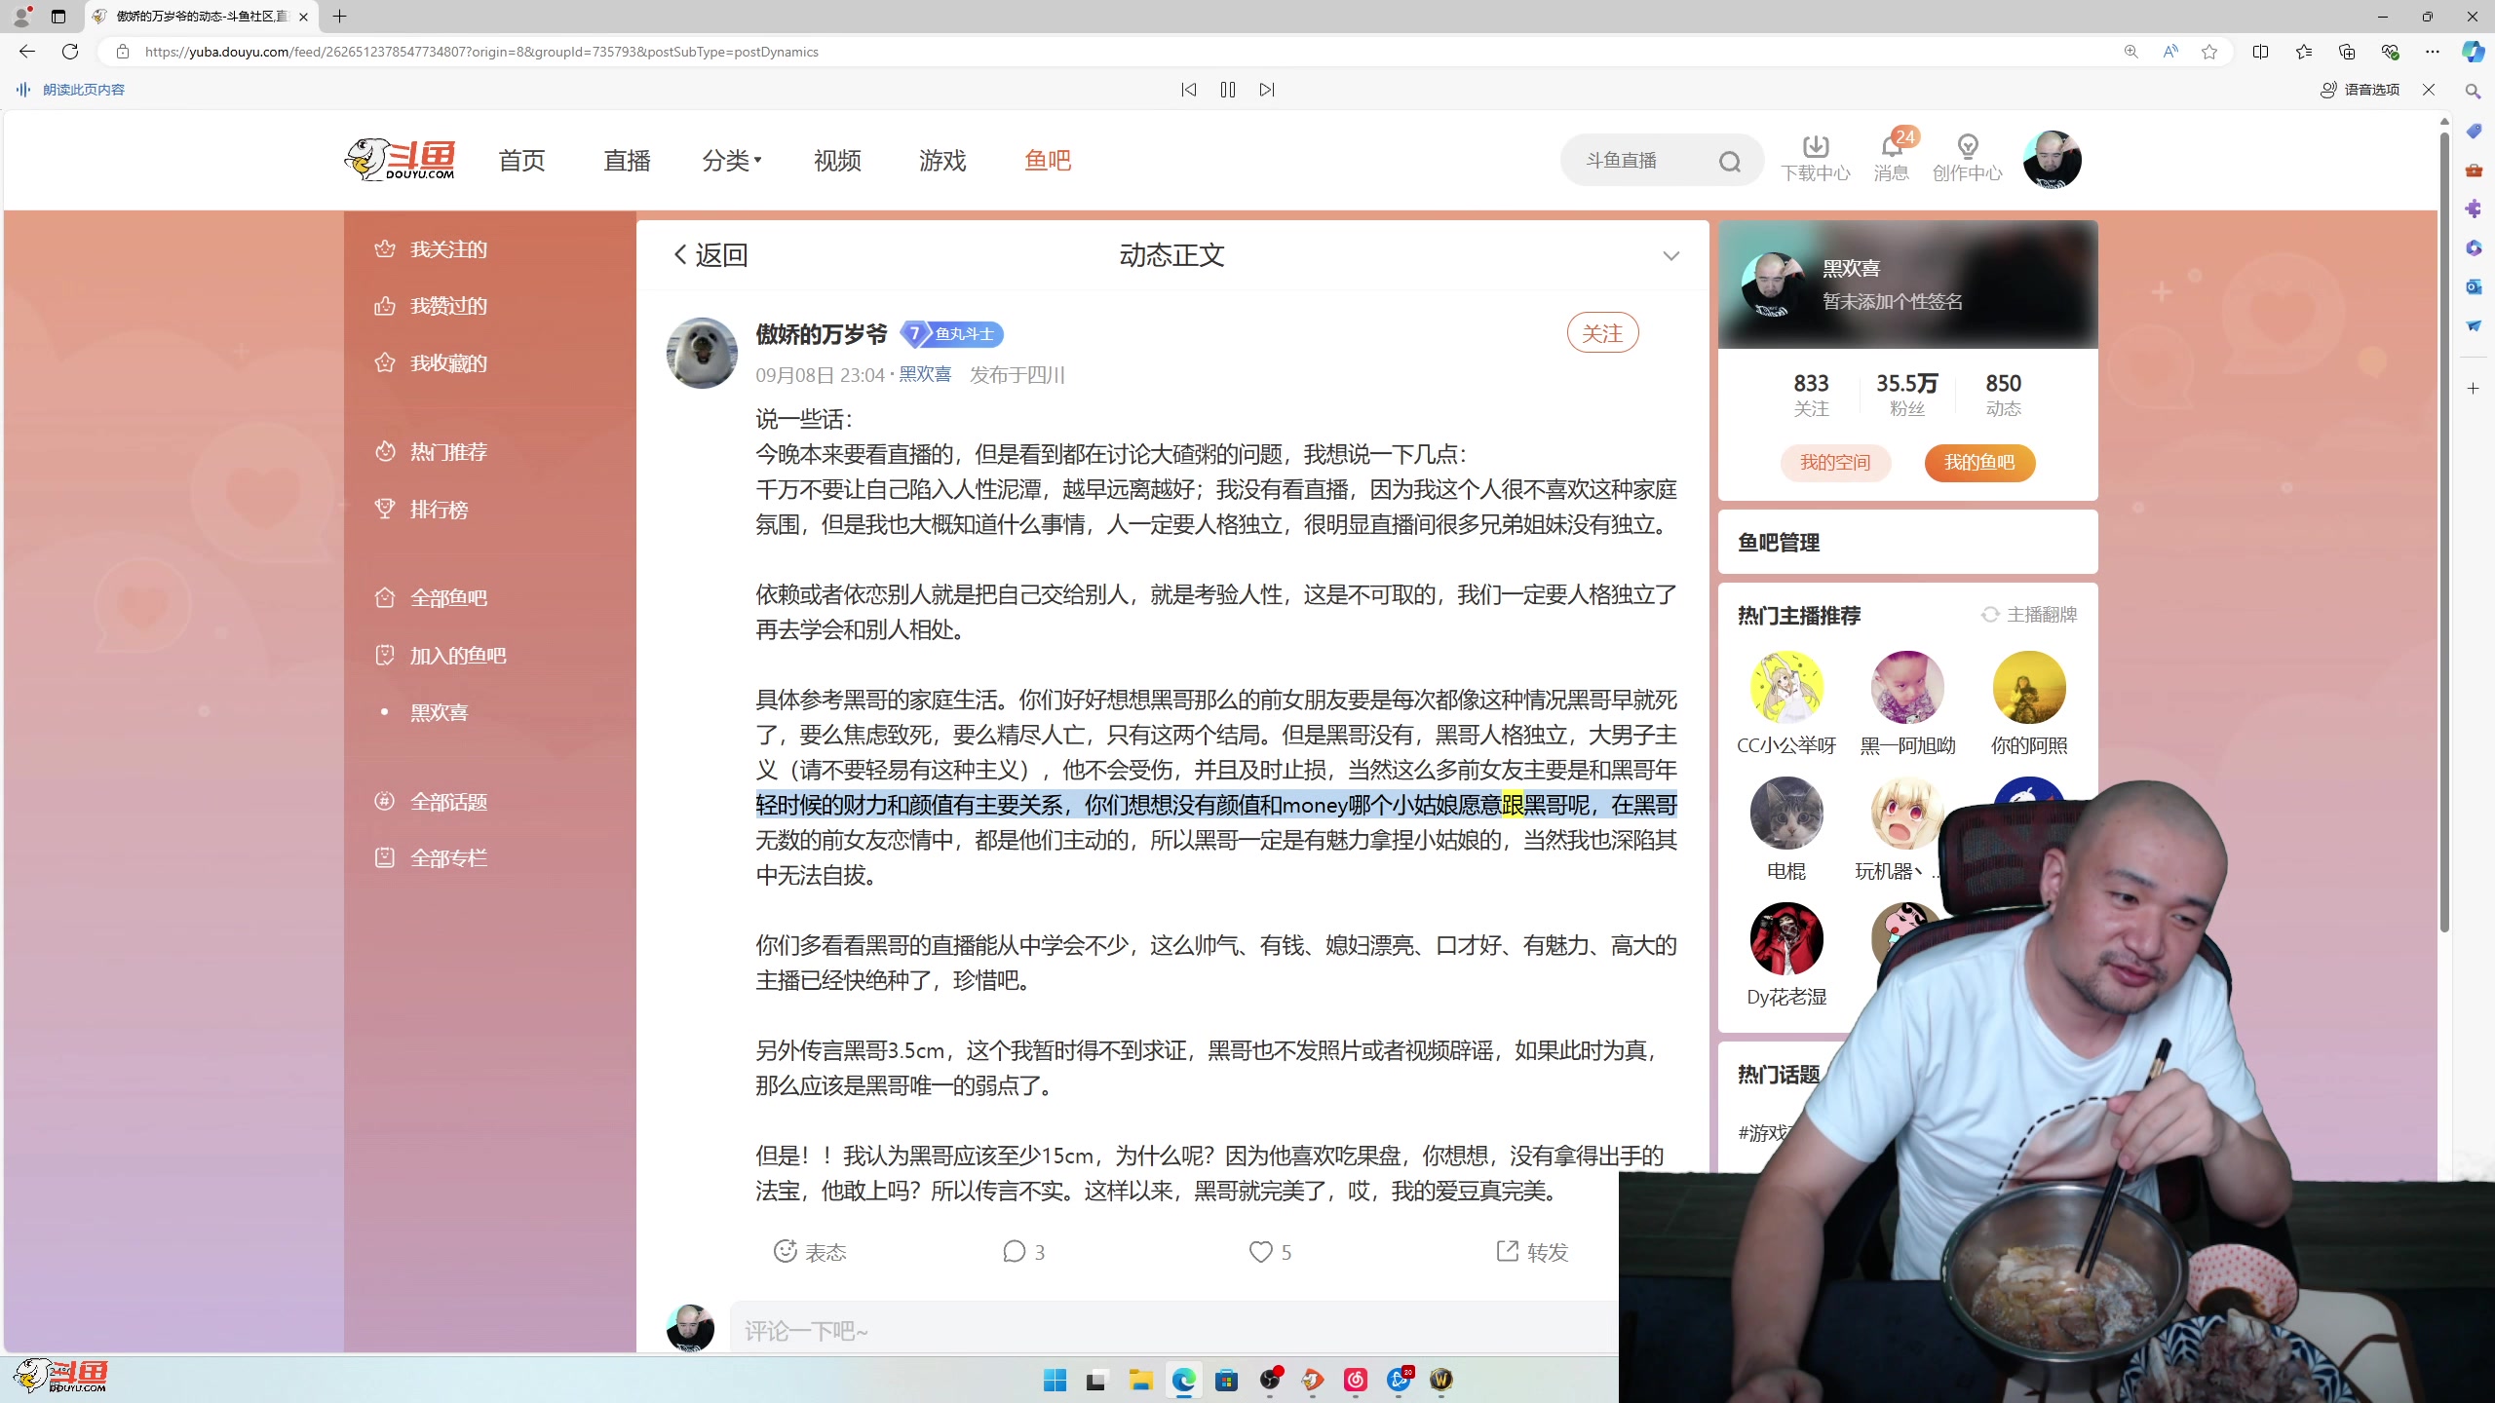Image resolution: width=2495 pixels, height=1403 pixels.
Task: Pause read-aloud playback
Action: click(x=1228, y=90)
